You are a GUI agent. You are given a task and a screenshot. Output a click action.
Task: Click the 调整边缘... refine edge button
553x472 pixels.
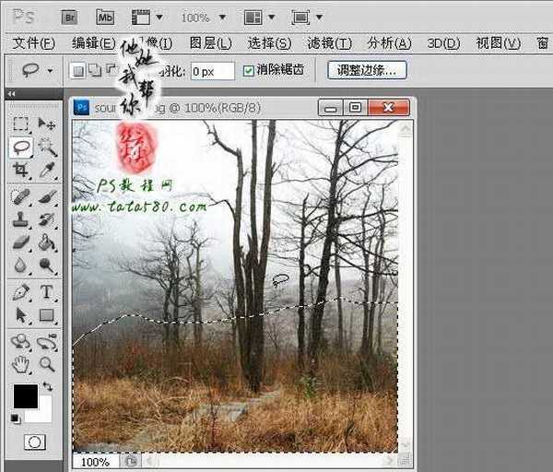[x=367, y=70]
